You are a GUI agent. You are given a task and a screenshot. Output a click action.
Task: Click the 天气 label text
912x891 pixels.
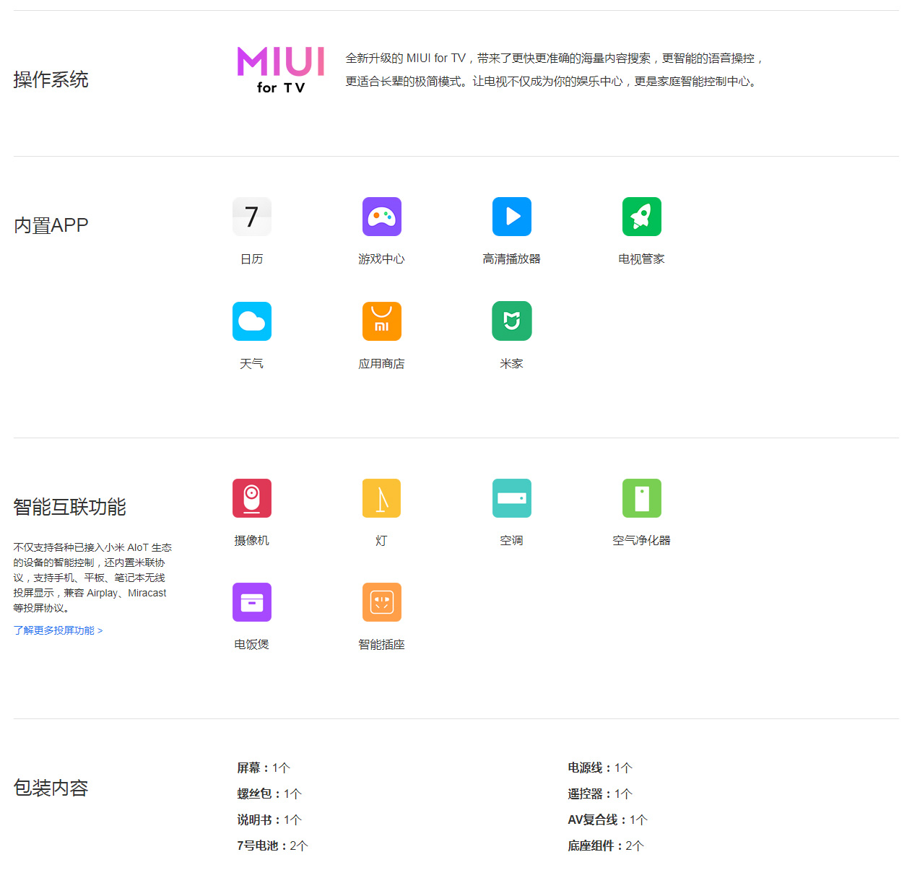click(x=252, y=363)
